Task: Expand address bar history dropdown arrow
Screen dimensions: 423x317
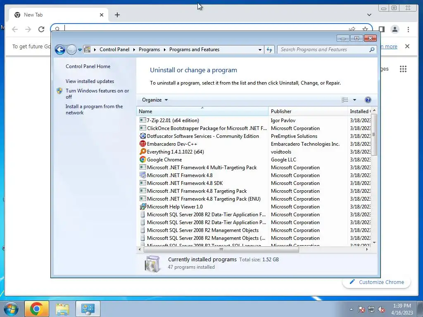Action: click(260, 50)
